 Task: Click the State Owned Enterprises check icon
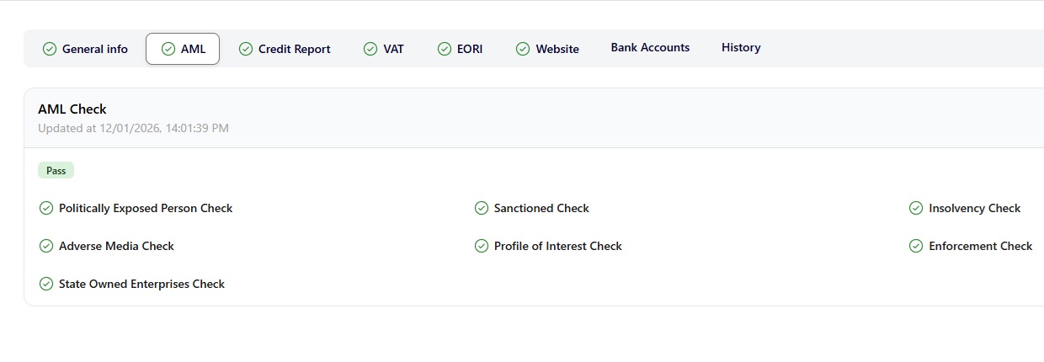pos(46,284)
